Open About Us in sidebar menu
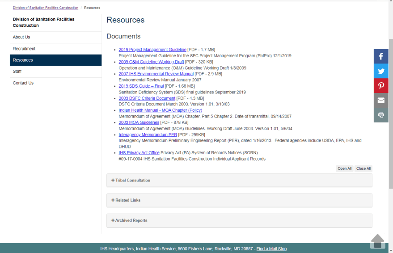This screenshot has width=393, height=253. coord(21,37)
